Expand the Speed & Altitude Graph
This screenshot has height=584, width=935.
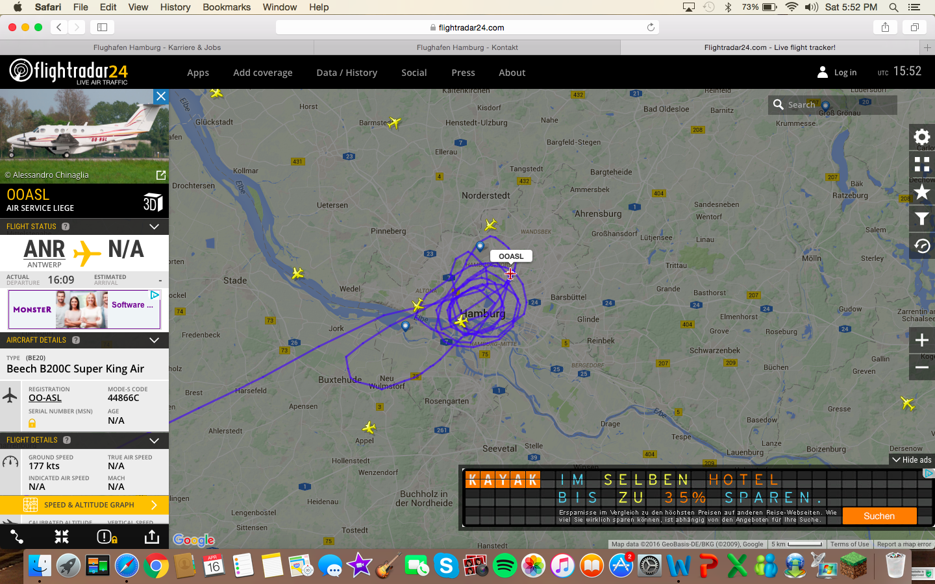click(x=84, y=505)
